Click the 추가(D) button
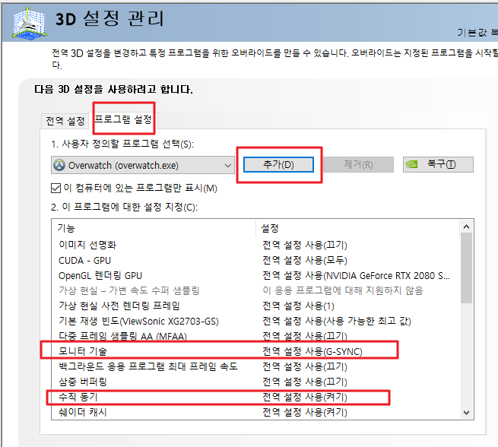This screenshot has height=447, width=498. tap(278, 164)
